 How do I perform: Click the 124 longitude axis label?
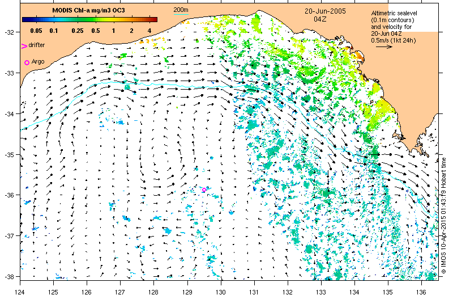[20, 292]
